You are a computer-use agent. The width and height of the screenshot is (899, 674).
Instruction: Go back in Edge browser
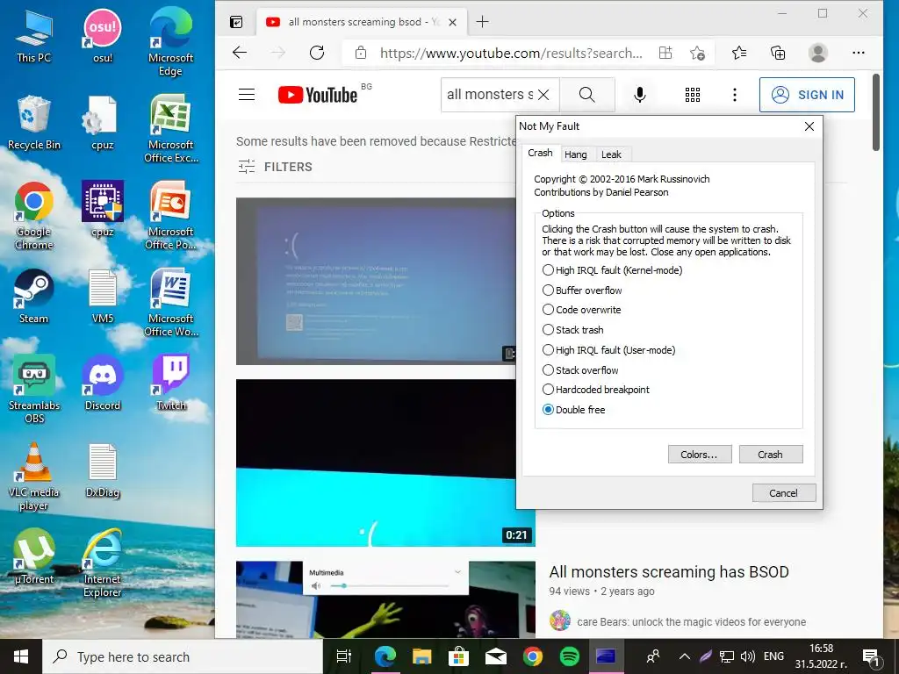coord(240,53)
